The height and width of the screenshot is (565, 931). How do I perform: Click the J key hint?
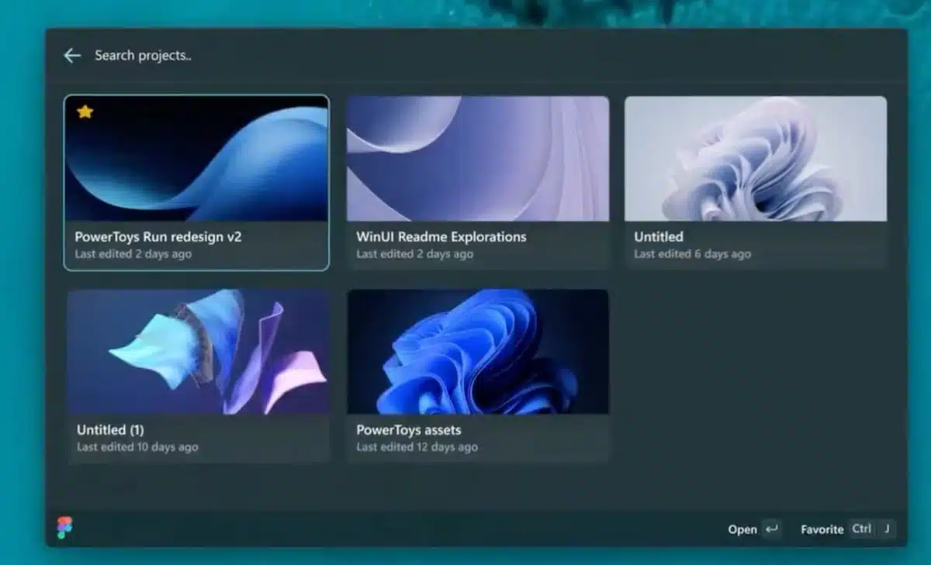[887, 529]
